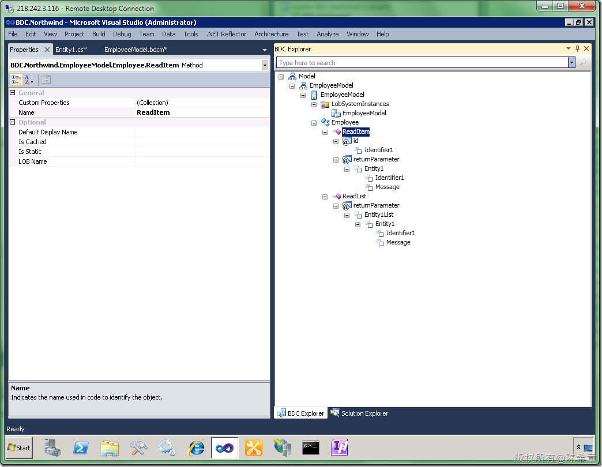Viewport: 602px width, 467px height.
Task: Open Windows Explorer from the taskbar
Action: [x=110, y=448]
